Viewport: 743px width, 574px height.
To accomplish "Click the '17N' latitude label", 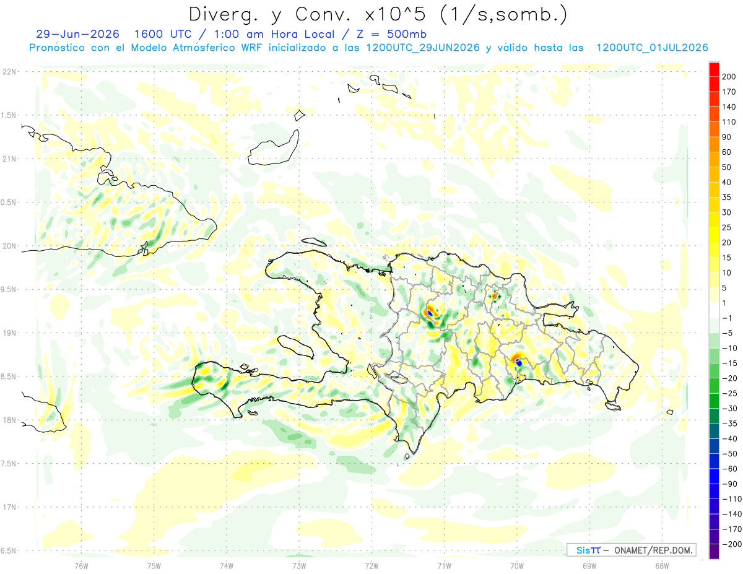I will 9,507.
